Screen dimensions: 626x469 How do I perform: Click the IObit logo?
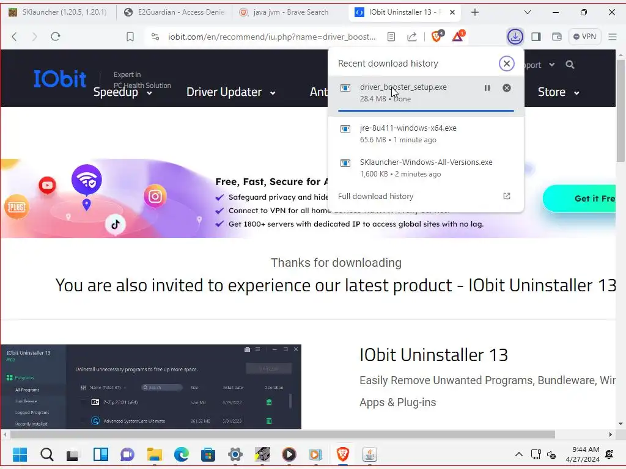pos(60,79)
